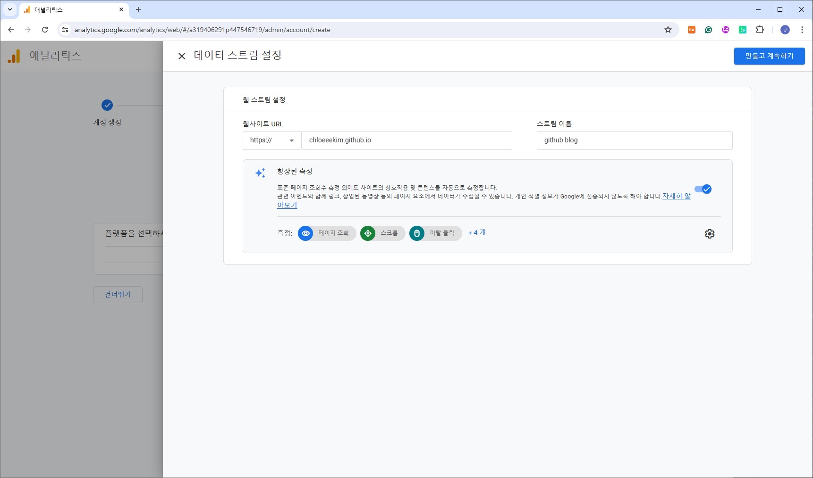Expand the + 4 개 more measurements
The image size is (813, 478).
point(477,232)
